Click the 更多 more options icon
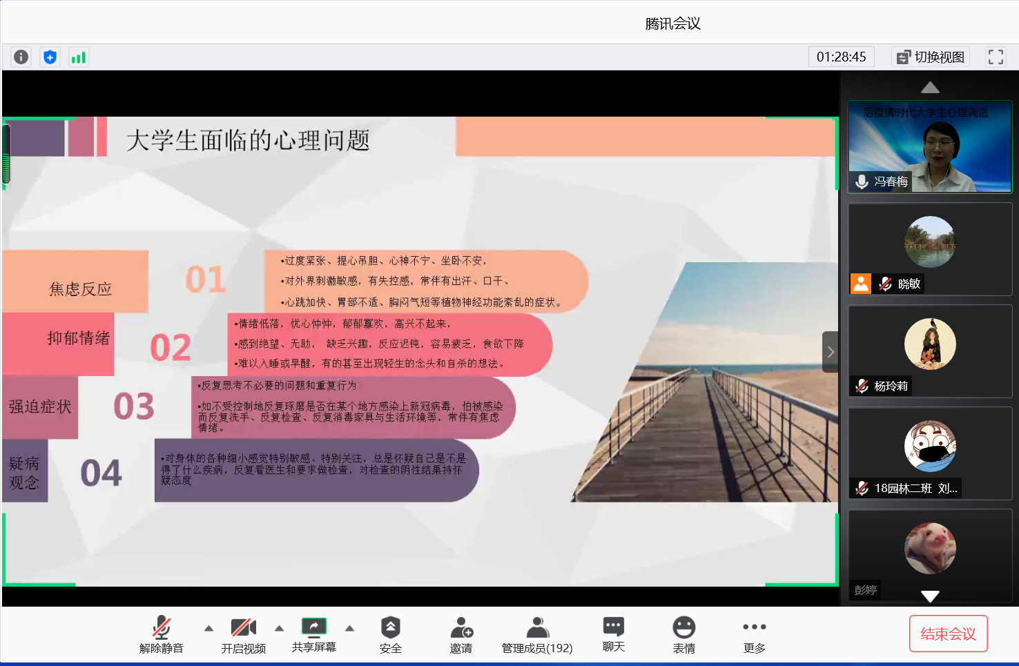 (753, 634)
